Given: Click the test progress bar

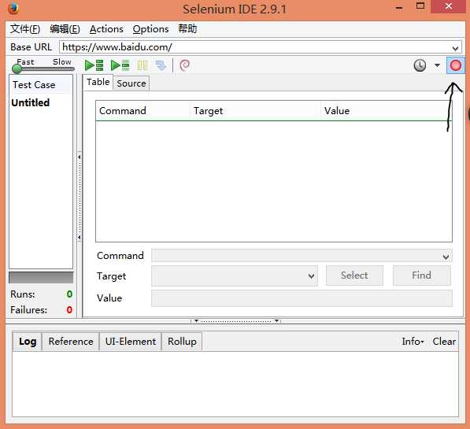Looking at the screenshot, I should (x=41, y=278).
